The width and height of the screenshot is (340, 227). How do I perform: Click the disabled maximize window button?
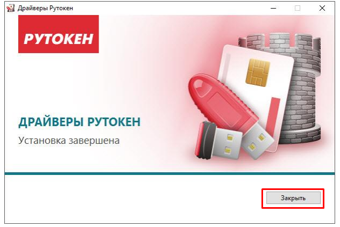pyautogui.click(x=297, y=8)
